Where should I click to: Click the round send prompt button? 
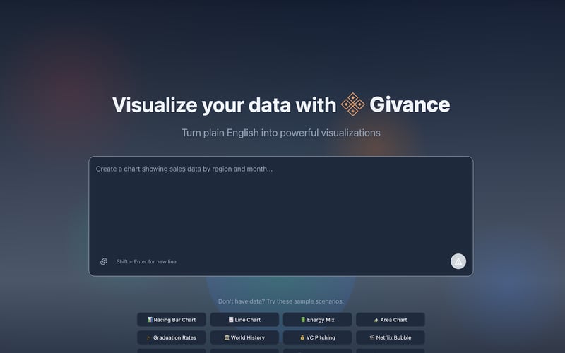(x=458, y=261)
